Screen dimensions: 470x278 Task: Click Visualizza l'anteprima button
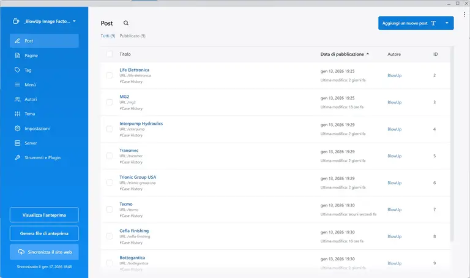[44, 215]
